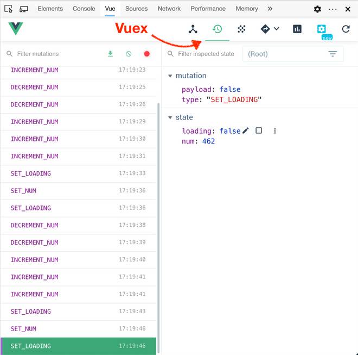
Task: Open the Settings tab with new badge
Action: pyautogui.click(x=322, y=29)
